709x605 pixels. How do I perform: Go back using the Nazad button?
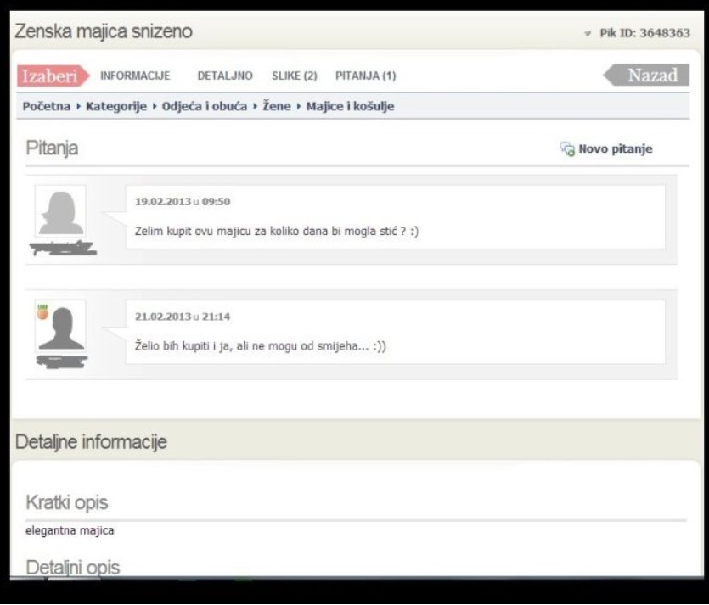649,75
